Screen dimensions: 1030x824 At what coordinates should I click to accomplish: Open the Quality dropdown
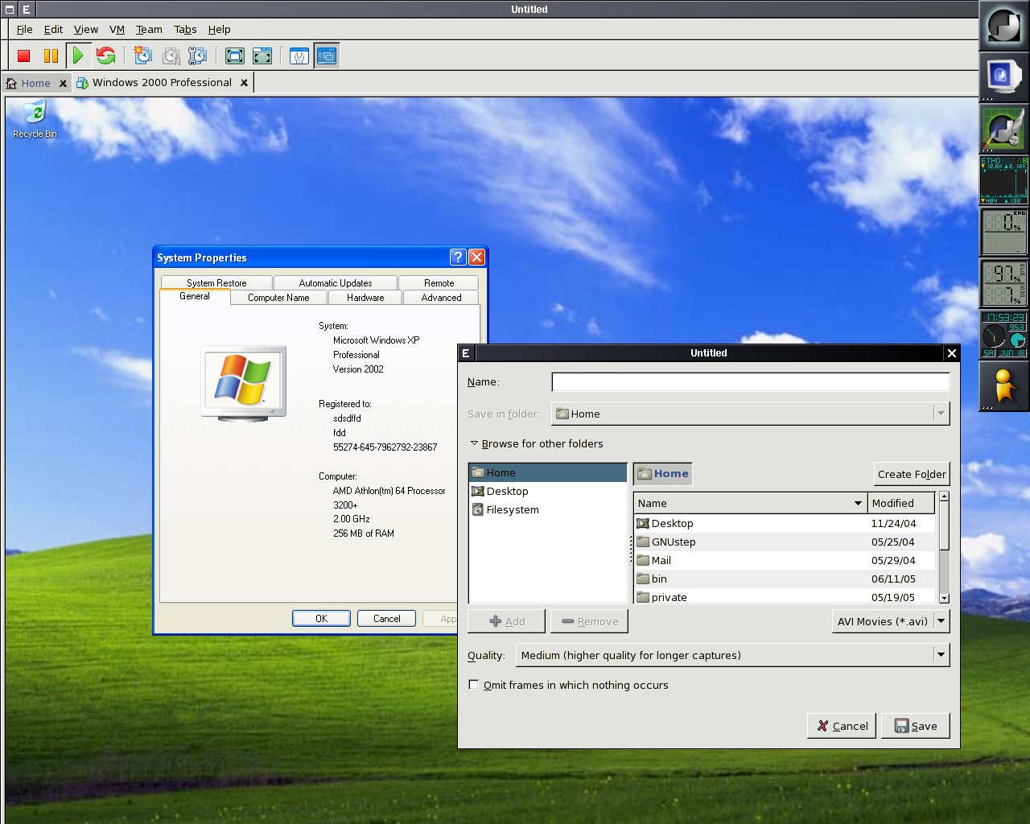732,655
